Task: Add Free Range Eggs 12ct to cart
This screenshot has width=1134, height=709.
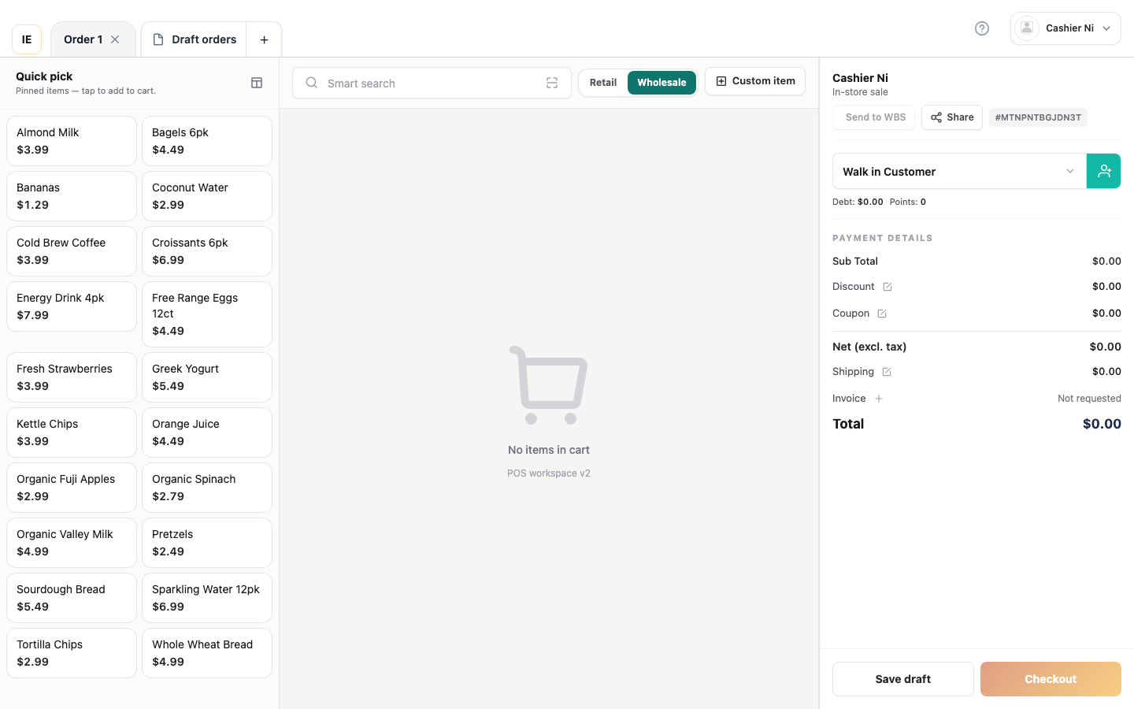Action: [x=207, y=314]
